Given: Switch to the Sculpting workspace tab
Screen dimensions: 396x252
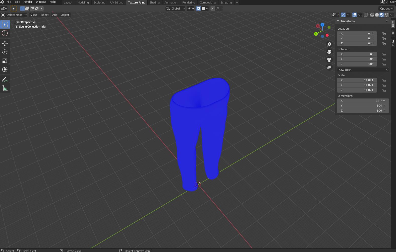Looking at the screenshot, I should [x=99, y=3].
